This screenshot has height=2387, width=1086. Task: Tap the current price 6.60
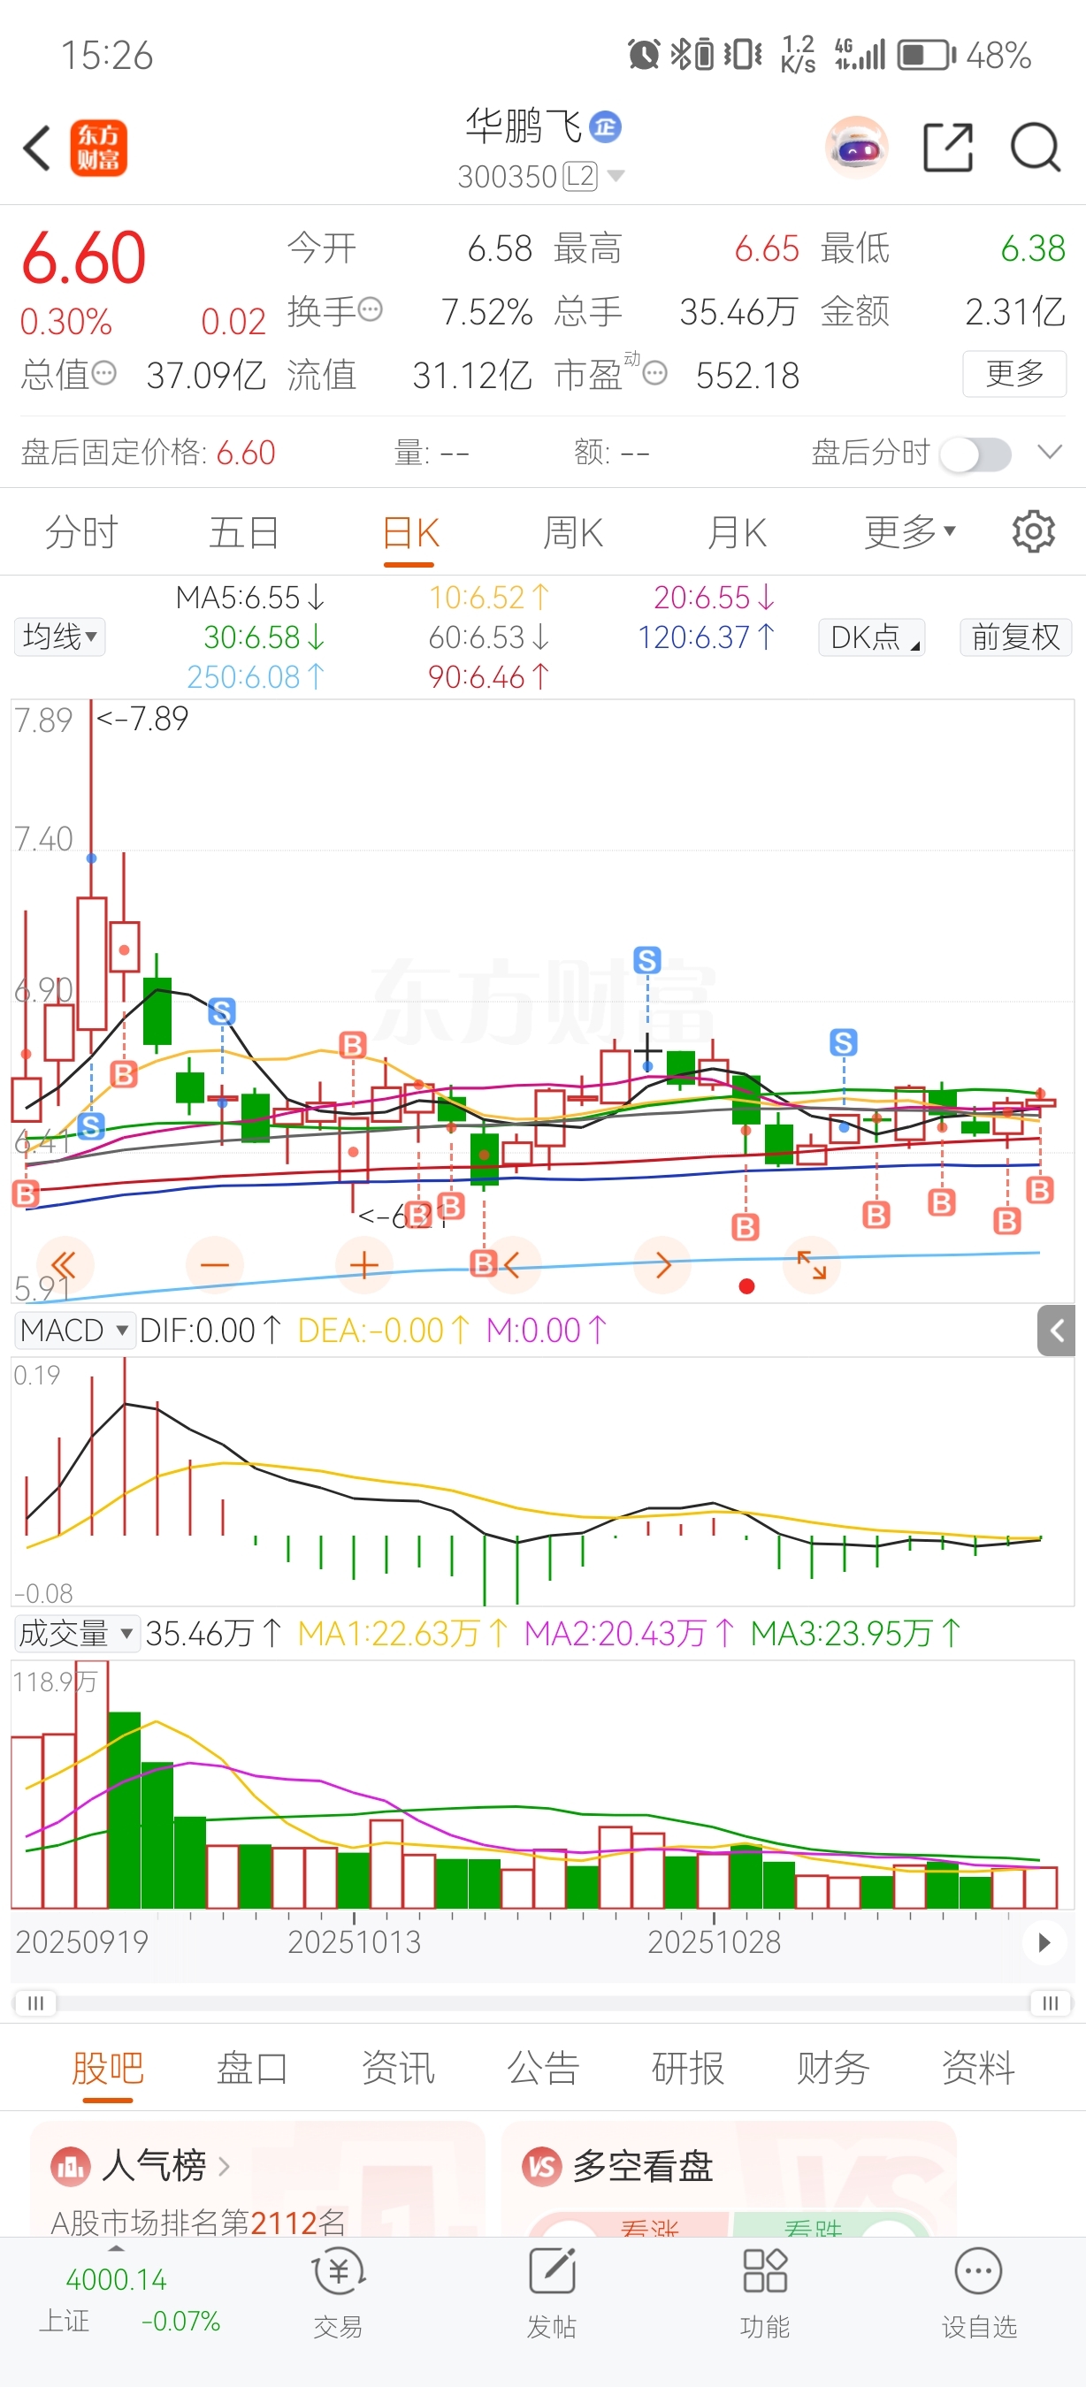coord(83,256)
